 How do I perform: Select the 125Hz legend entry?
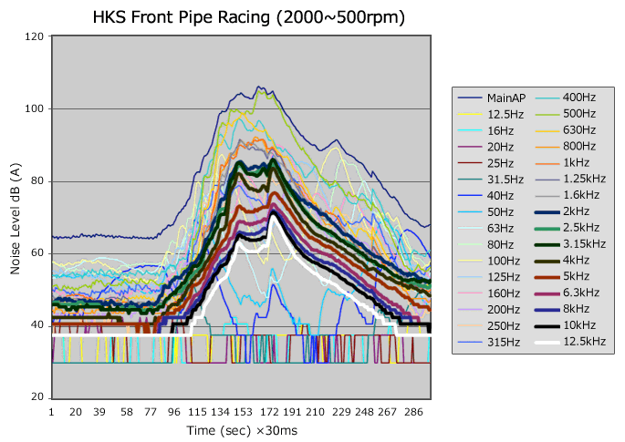pos(489,277)
